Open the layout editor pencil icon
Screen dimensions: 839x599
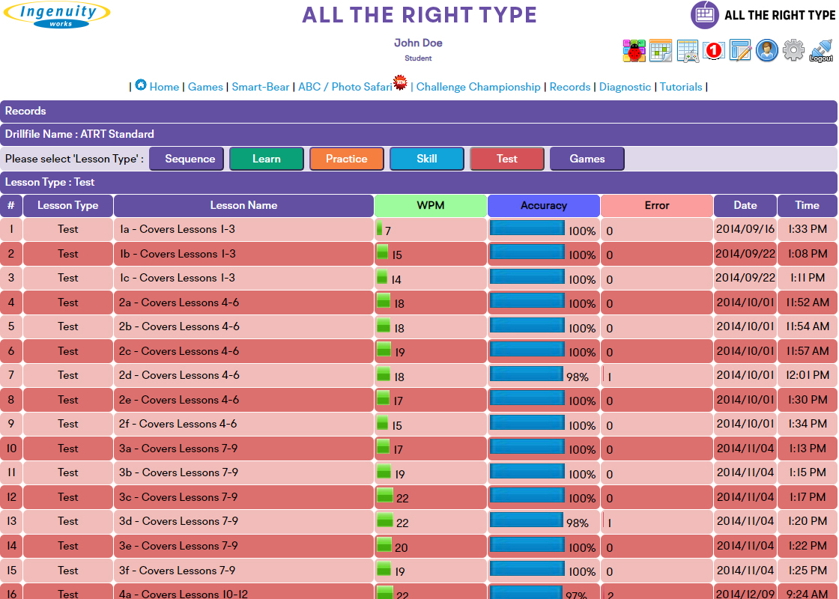741,51
